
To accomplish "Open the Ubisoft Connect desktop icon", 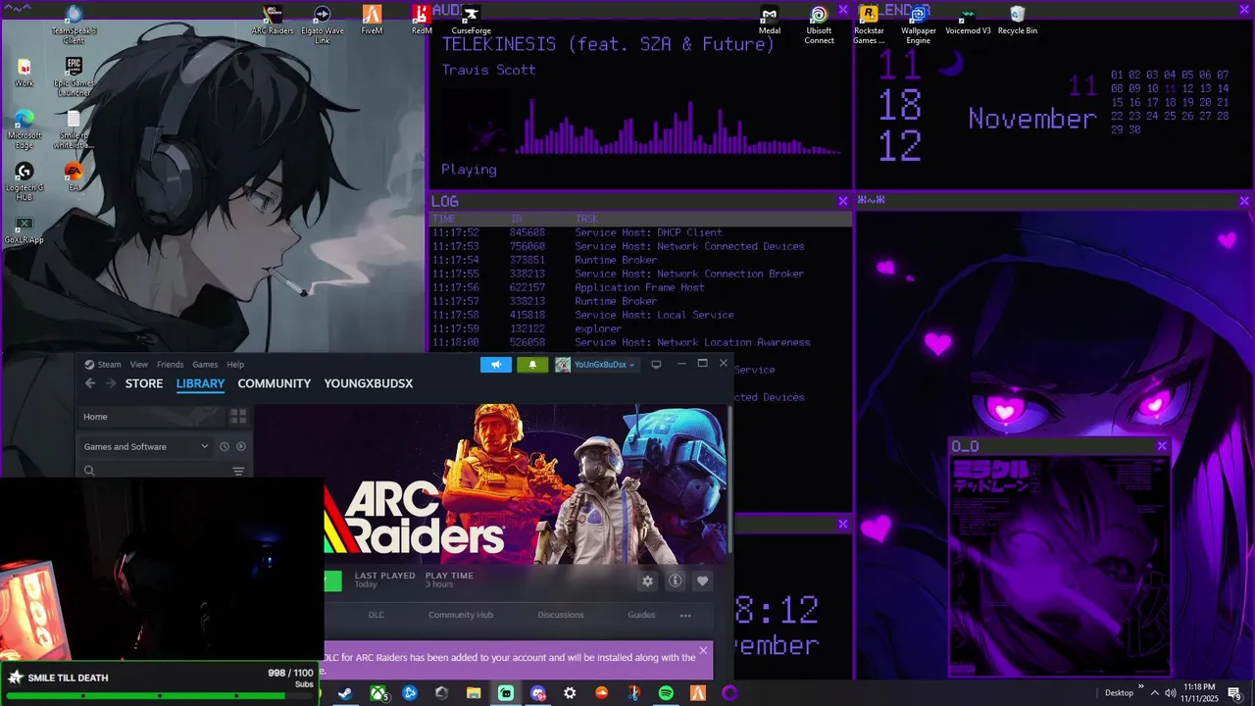I will coord(819,25).
